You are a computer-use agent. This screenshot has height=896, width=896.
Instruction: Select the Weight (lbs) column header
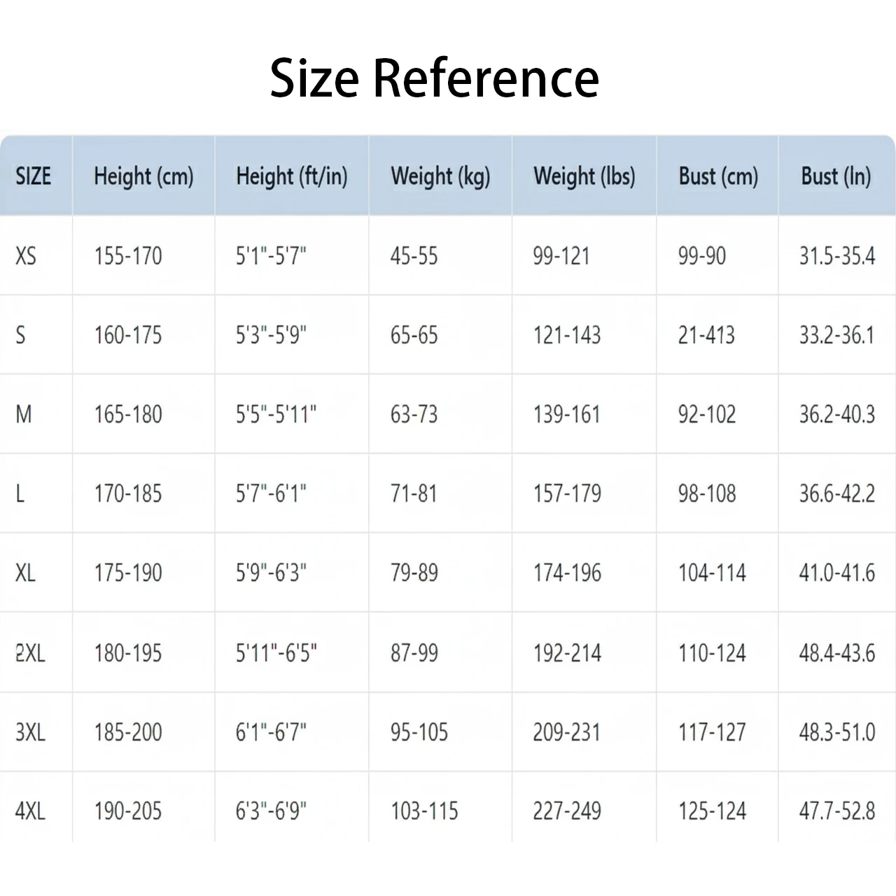click(x=584, y=176)
